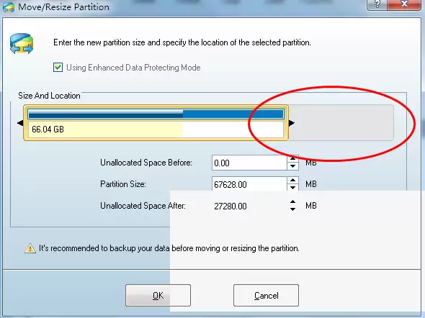Click the partition resize dialog header icon
Viewport: 425px width, 318px height.
pyautogui.click(x=22, y=44)
